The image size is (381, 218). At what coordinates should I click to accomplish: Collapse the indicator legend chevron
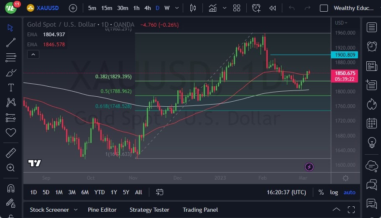pos(33,55)
